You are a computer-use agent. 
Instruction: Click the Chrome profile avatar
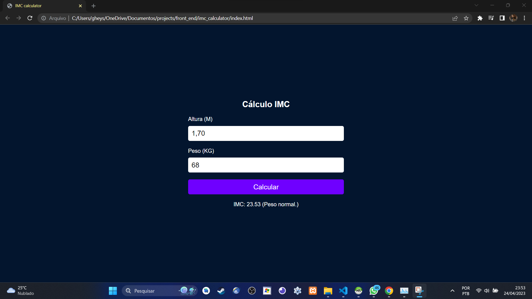[x=513, y=18]
